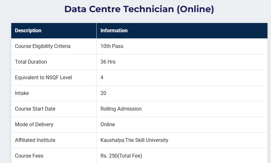
Task: Click the Rs. 250(Total Fee) value
Action: click(x=121, y=156)
